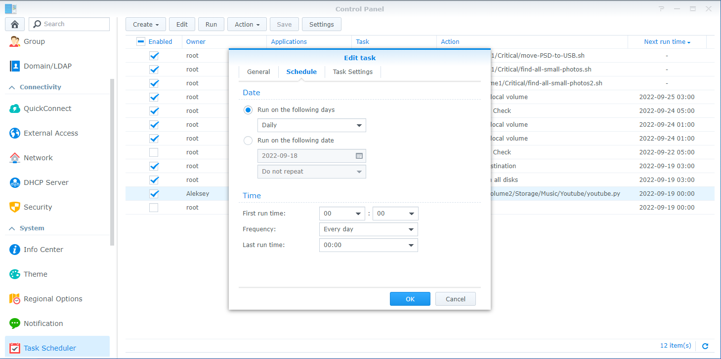Uncheck the enabled checkbox on Aleksey's task
The image size is (721, 359).
(154, 193)
